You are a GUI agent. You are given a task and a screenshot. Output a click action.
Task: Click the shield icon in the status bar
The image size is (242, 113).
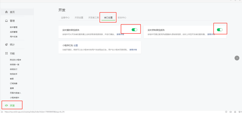pos(226,112)
